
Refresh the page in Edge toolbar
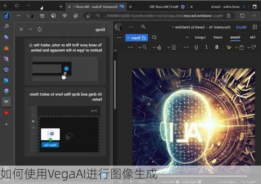tap(242, 16)
